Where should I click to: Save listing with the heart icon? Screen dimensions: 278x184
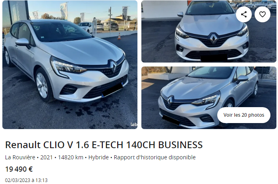pos(263,14)
